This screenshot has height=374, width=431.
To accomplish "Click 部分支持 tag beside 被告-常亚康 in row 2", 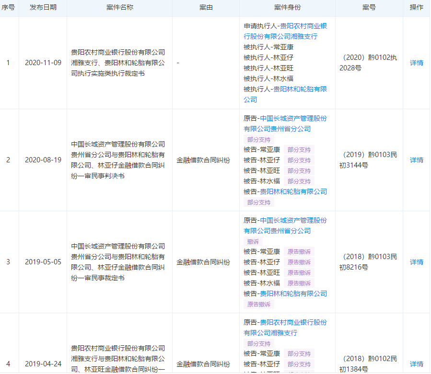I will [299, 150].
